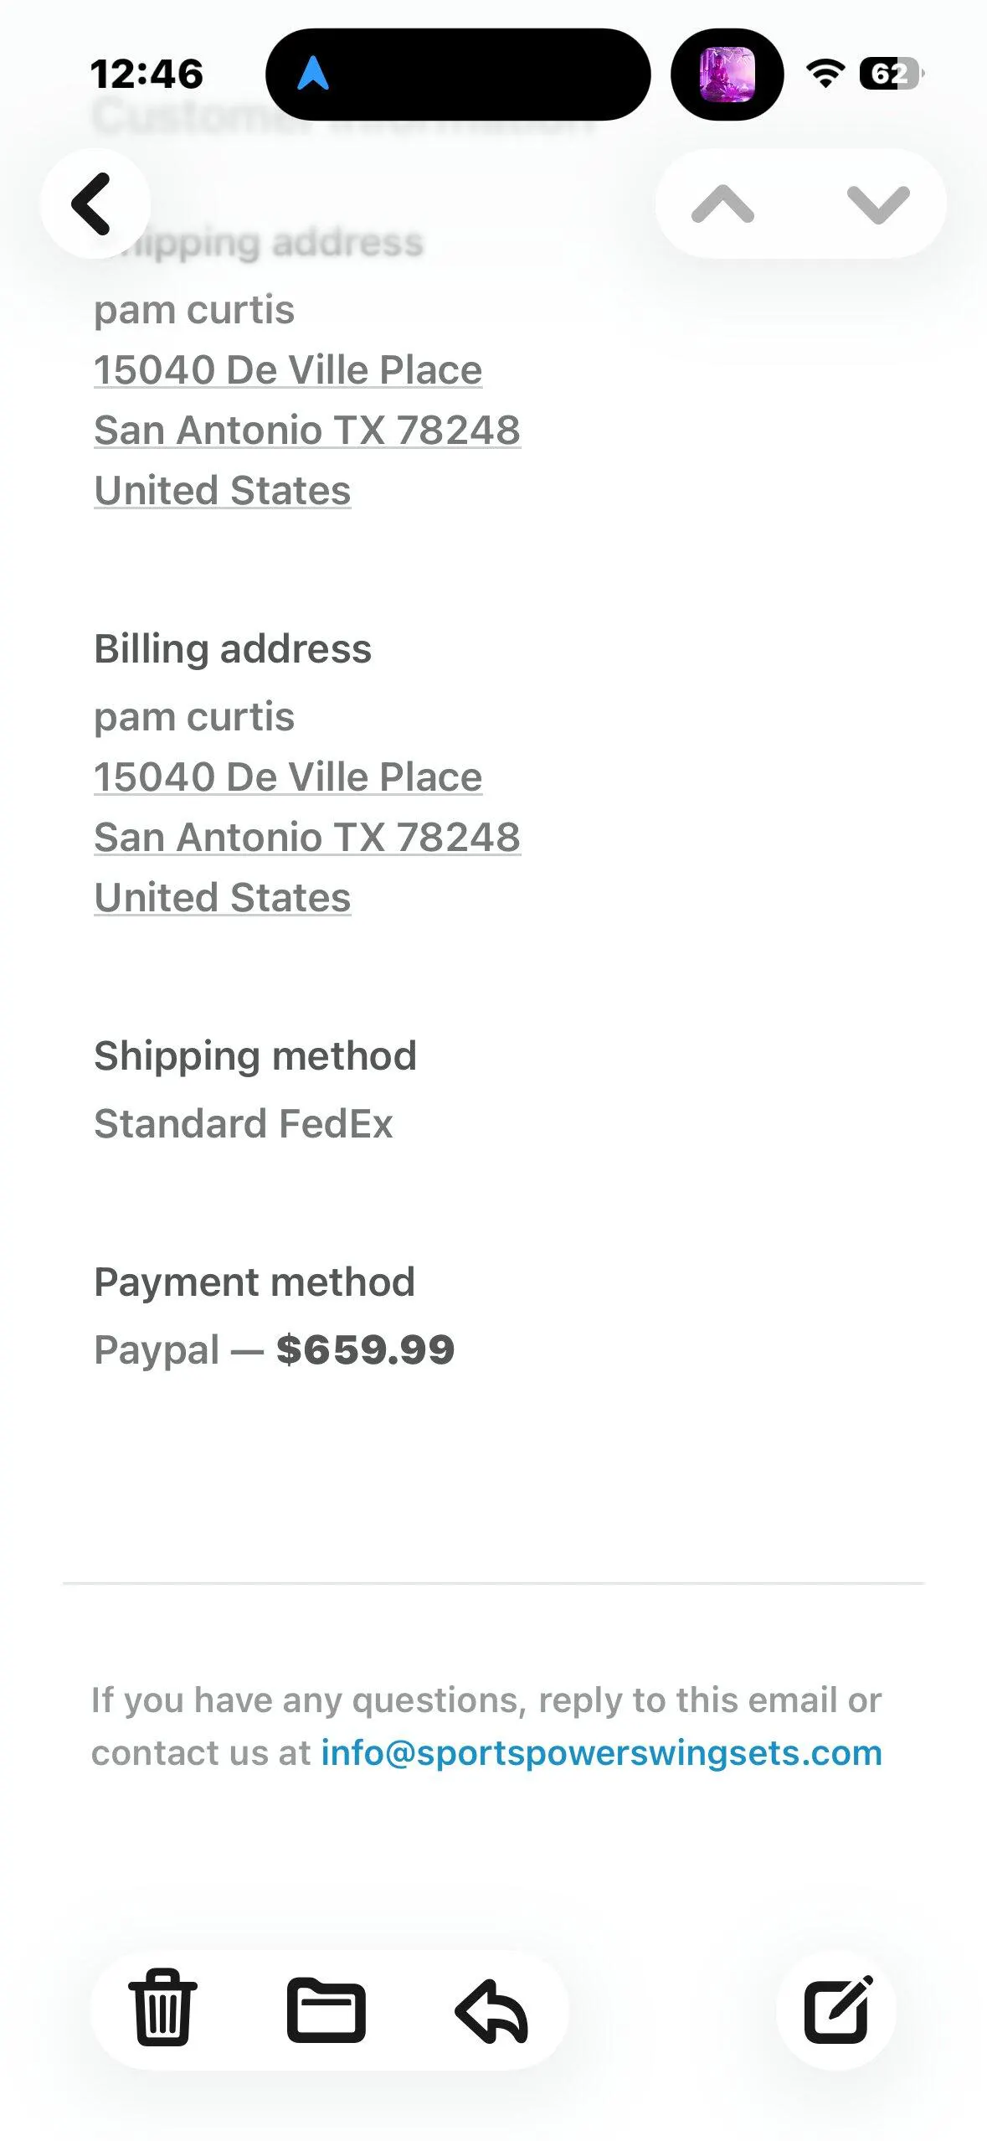Tap shipping address United States link
Image resolution: width=987 pixels, height=2141 pixels.
[x=223, y=491]
